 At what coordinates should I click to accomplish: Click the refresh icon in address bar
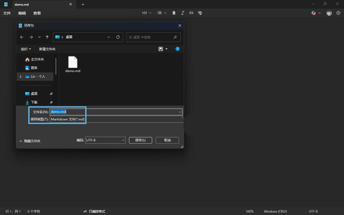click(118, 37)
